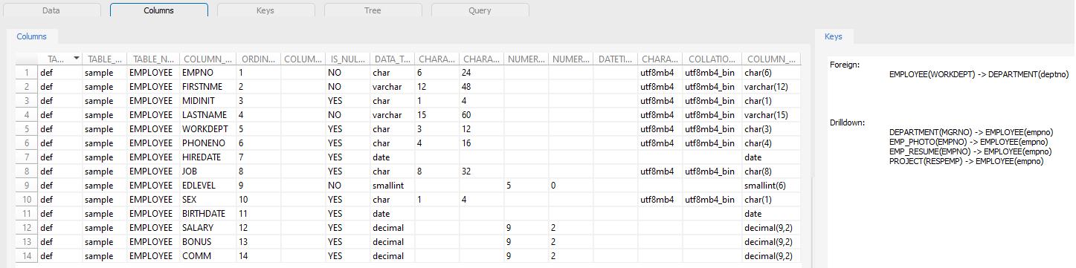Sort by the ORDIN... column header

click(x=258, y=59)
